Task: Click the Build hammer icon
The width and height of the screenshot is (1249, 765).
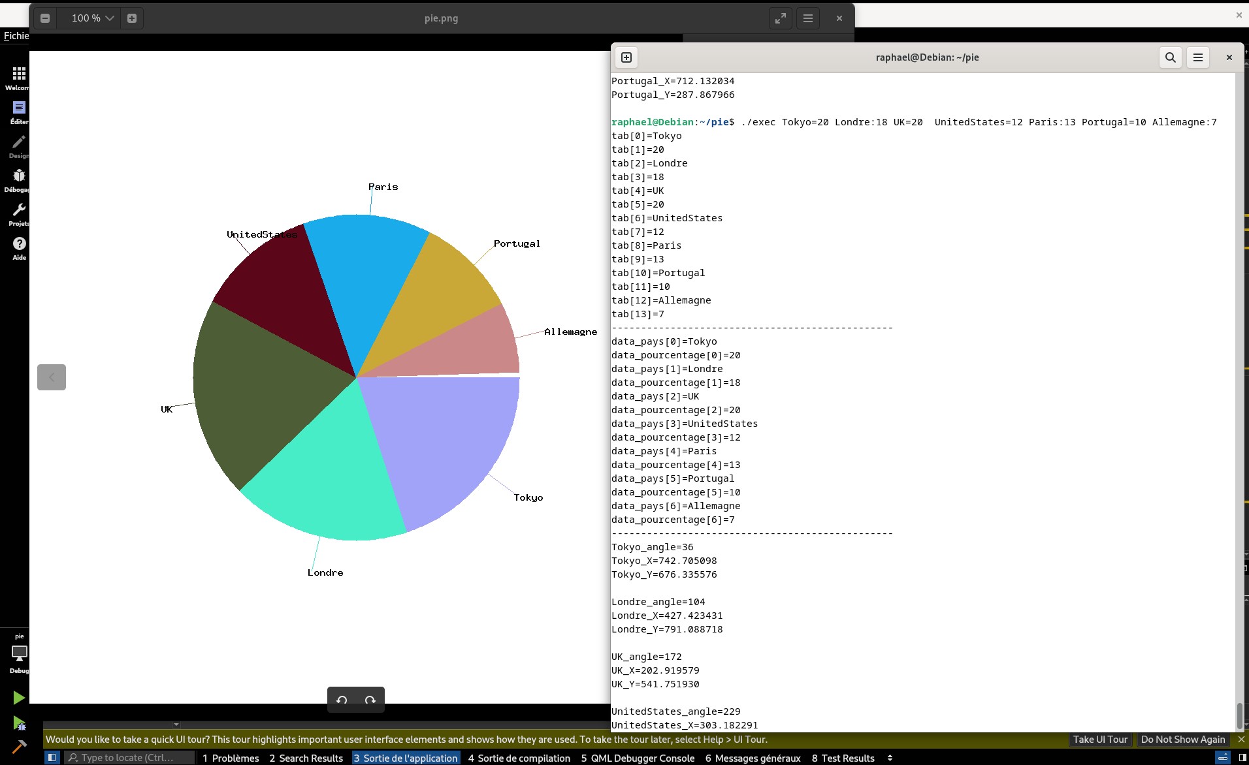Action: pos(19,747)
